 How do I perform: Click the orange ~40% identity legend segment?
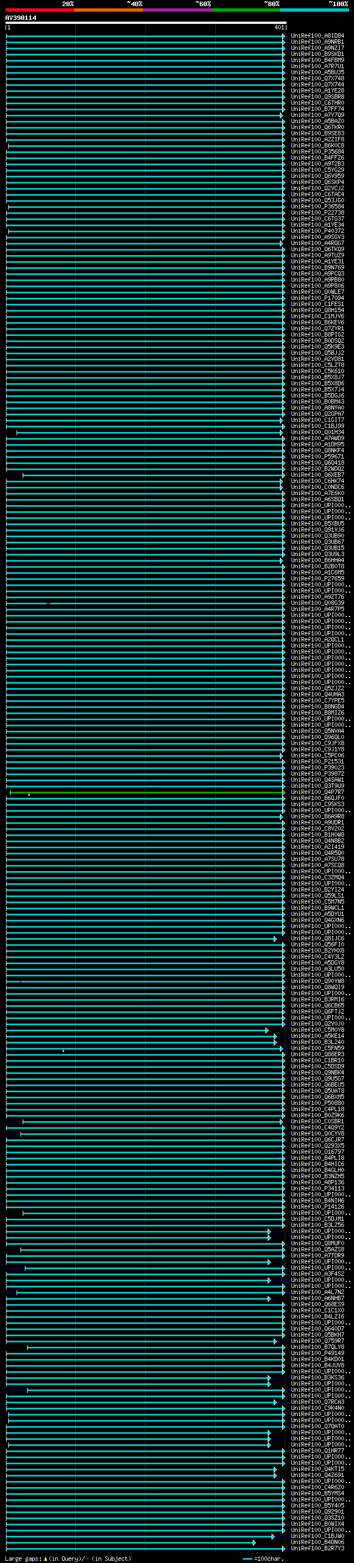tap(108, 10)
